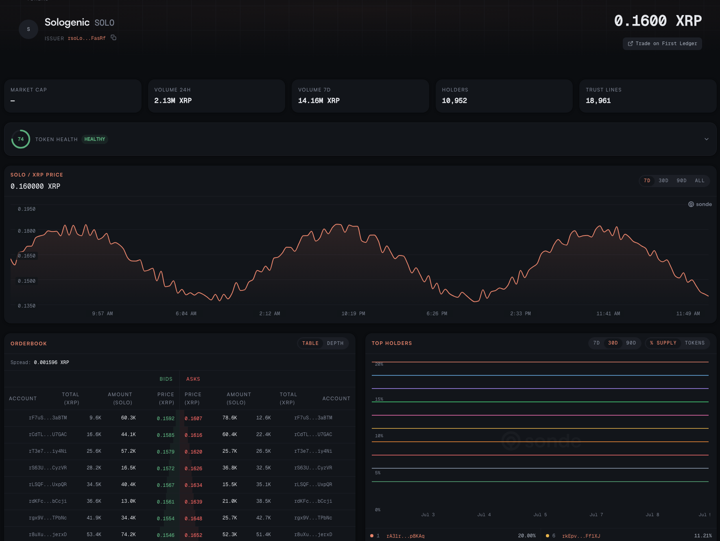Screen dimensions: 720x541
Task: Click bid price 0.1579
Action: pos(166,452)
